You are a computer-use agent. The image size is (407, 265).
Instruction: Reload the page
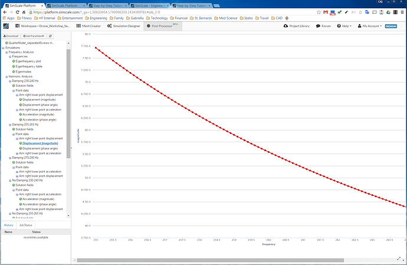(17, 12)
